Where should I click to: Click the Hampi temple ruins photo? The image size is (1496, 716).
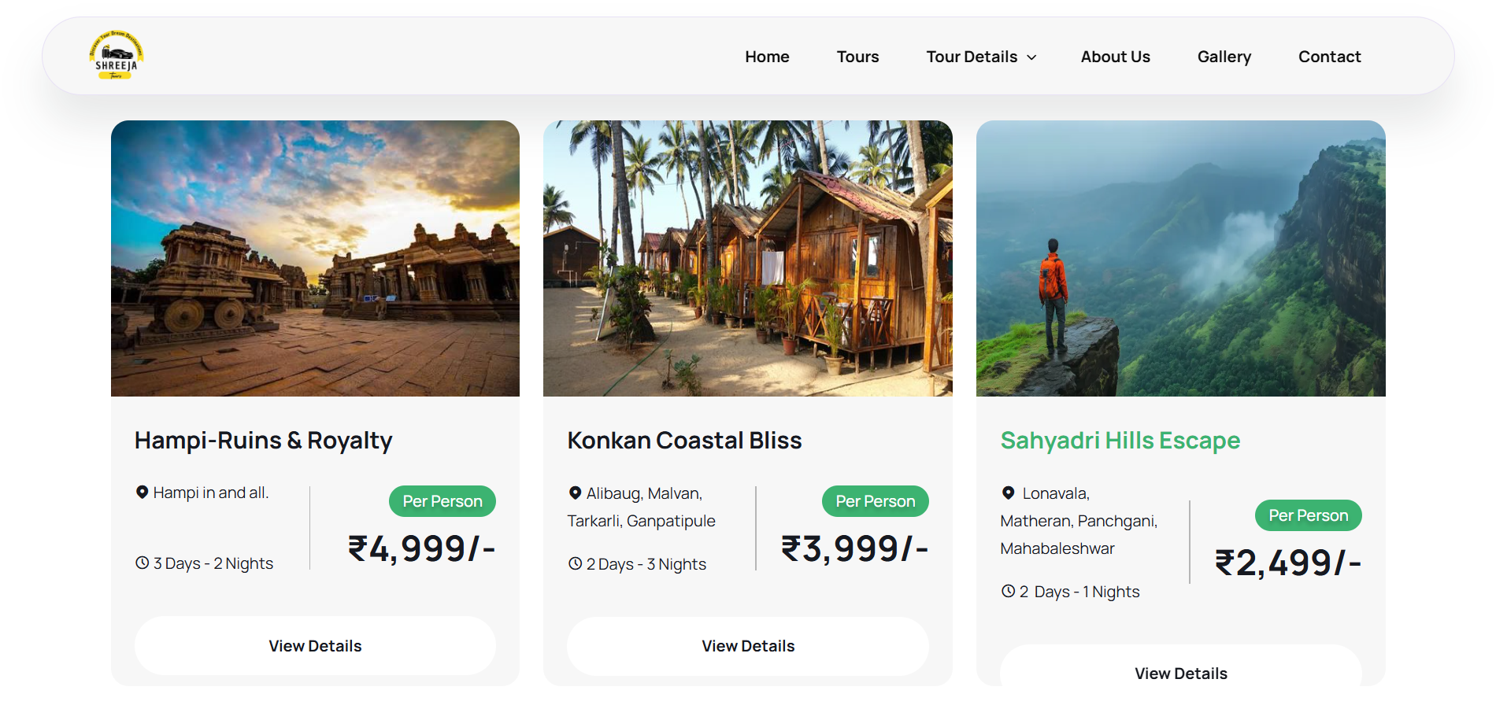[315, 258]
